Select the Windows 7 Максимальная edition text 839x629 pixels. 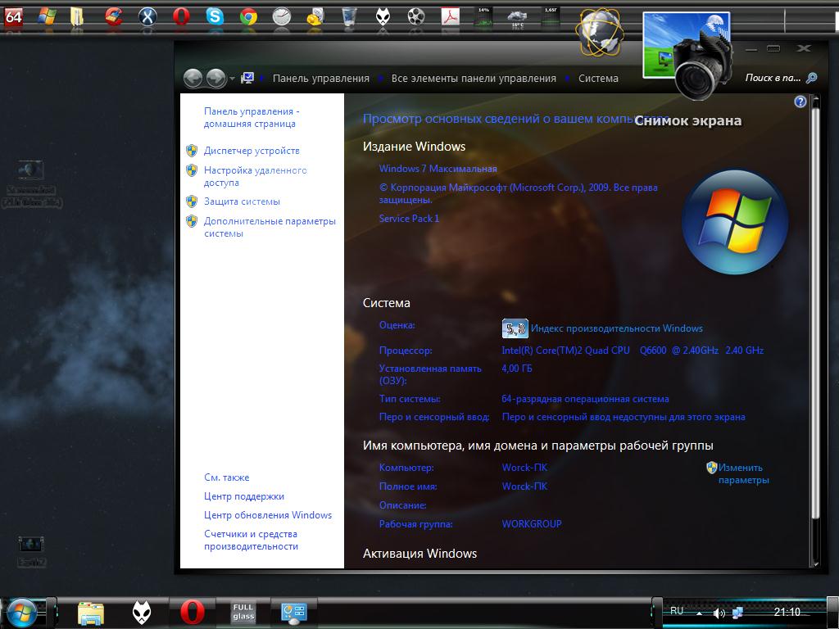[x=438, y=169]
